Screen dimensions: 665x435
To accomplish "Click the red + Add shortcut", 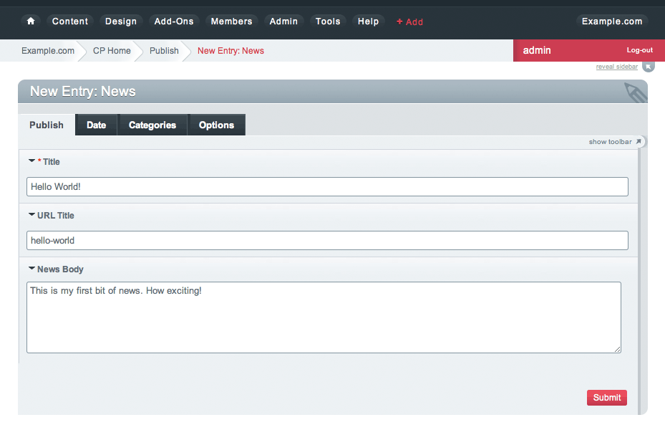I will [409, 21].
